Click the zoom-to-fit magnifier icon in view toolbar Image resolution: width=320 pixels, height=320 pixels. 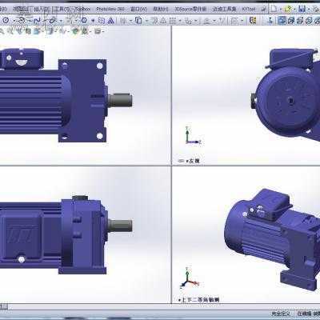2,31
